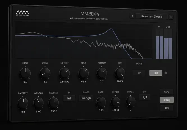Click the DRIVE knob
Viewport: 187px width, 130px height.
[45, 73]
